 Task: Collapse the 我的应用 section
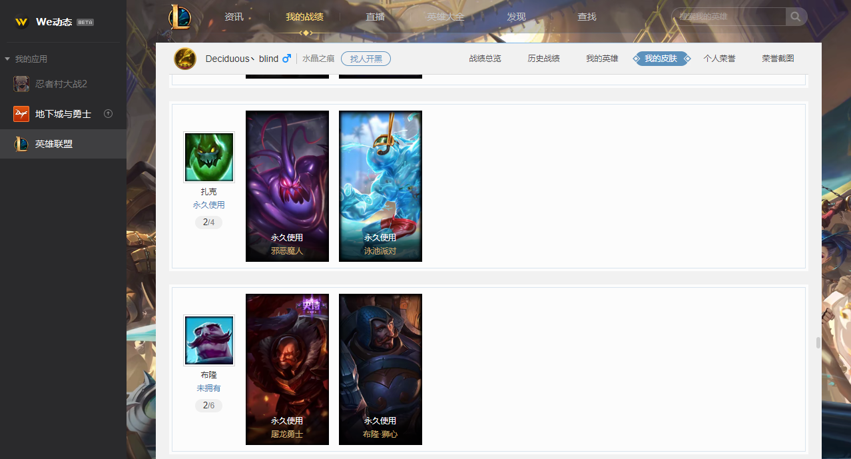point(7,59)
